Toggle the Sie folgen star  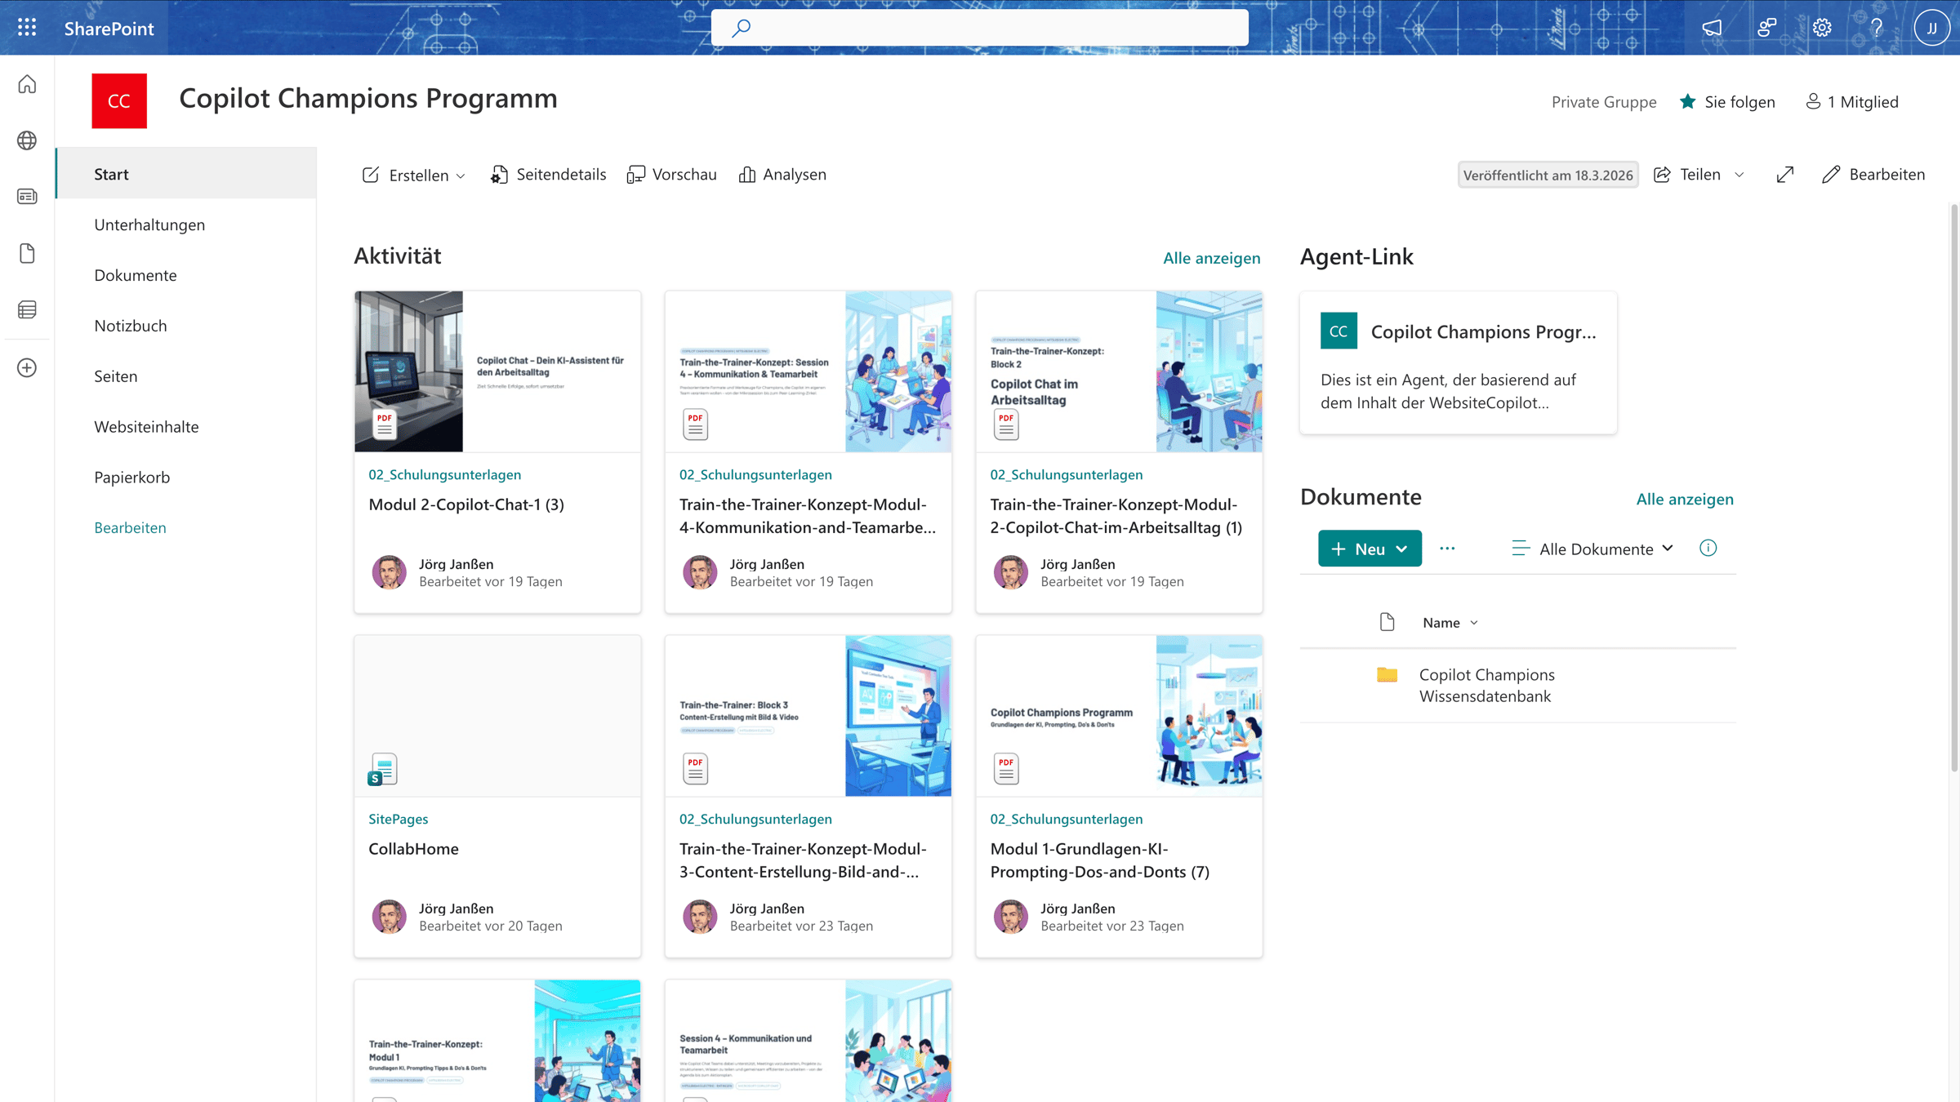(1688, 102)
